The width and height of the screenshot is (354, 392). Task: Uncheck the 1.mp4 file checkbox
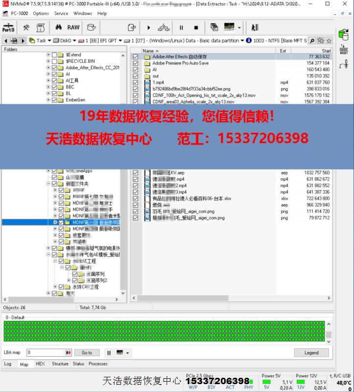136,82
